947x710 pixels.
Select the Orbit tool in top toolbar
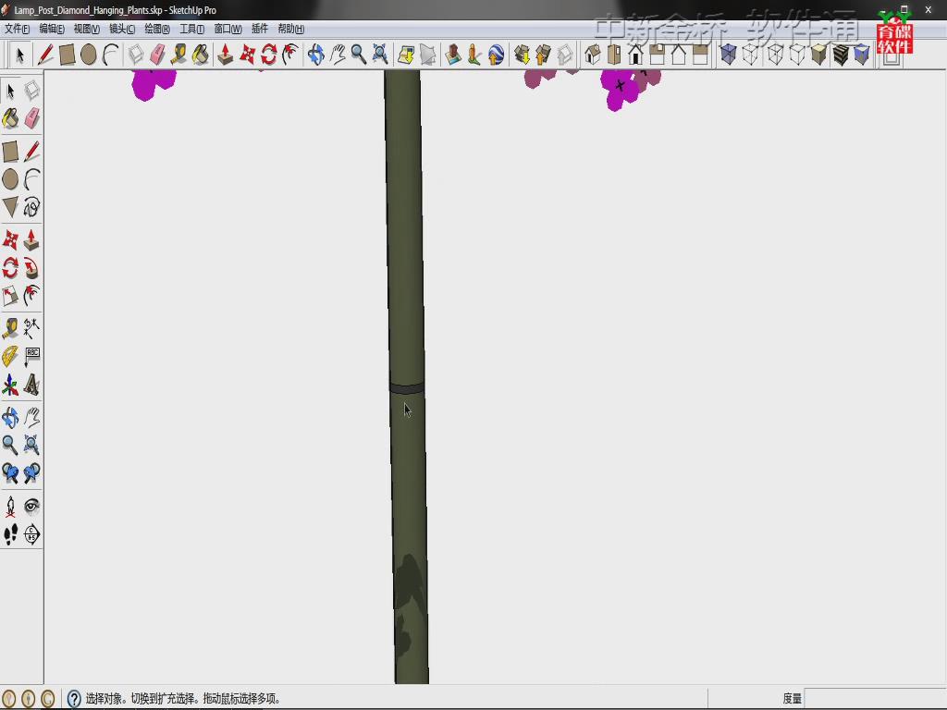coord(315,55)
